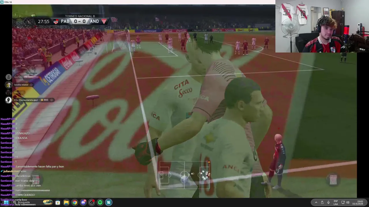Click chat message 'JDKAJSDA'
This screenshot has width=369, height=207.
(x=21, y=138)
